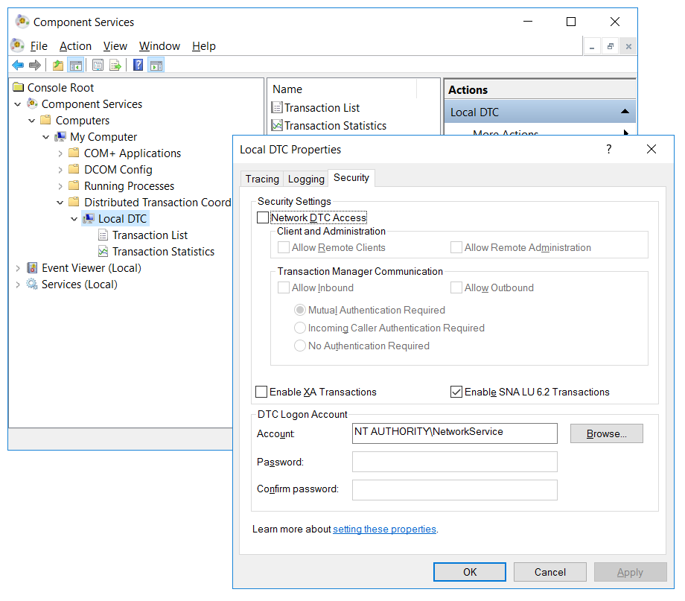Click Component Services app icon in menu bar
Viewport: 685px width, 601px height.
click(17, 45)
